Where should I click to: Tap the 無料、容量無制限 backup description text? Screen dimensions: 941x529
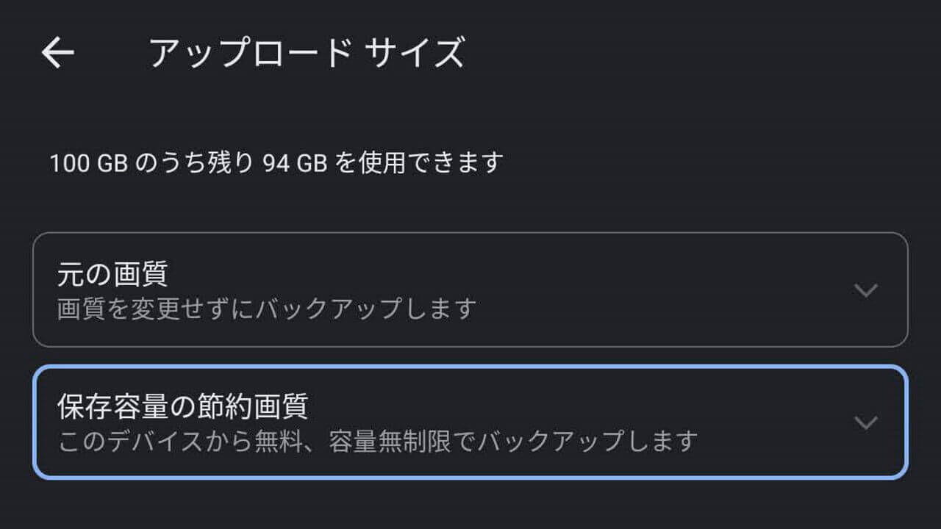[375, 442]
